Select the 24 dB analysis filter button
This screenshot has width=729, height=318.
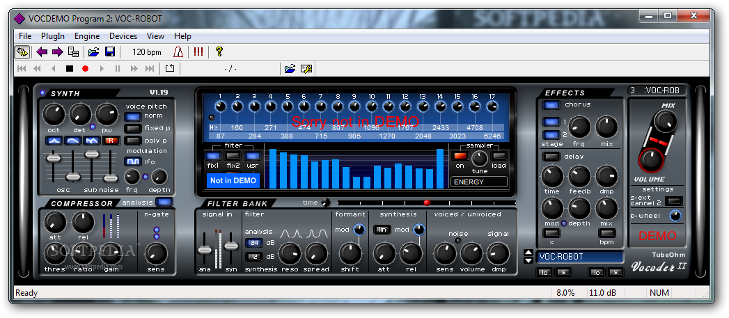click(x=254, y=243)
